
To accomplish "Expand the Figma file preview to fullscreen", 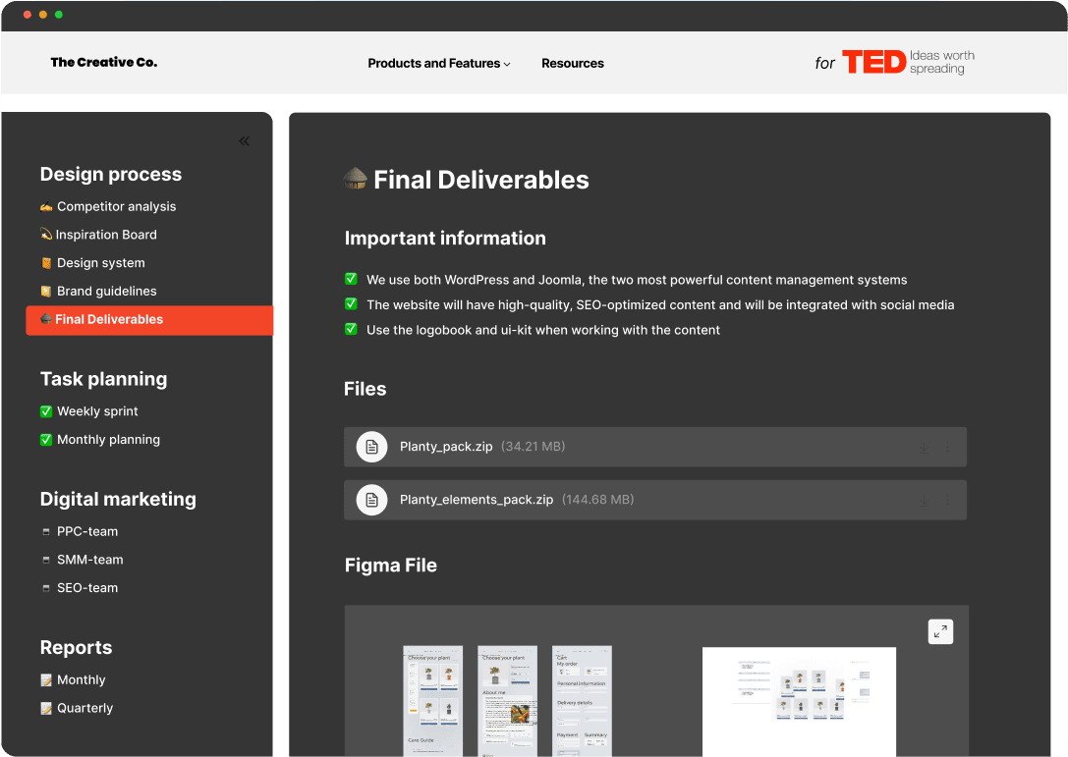I will tap(940, 631).
